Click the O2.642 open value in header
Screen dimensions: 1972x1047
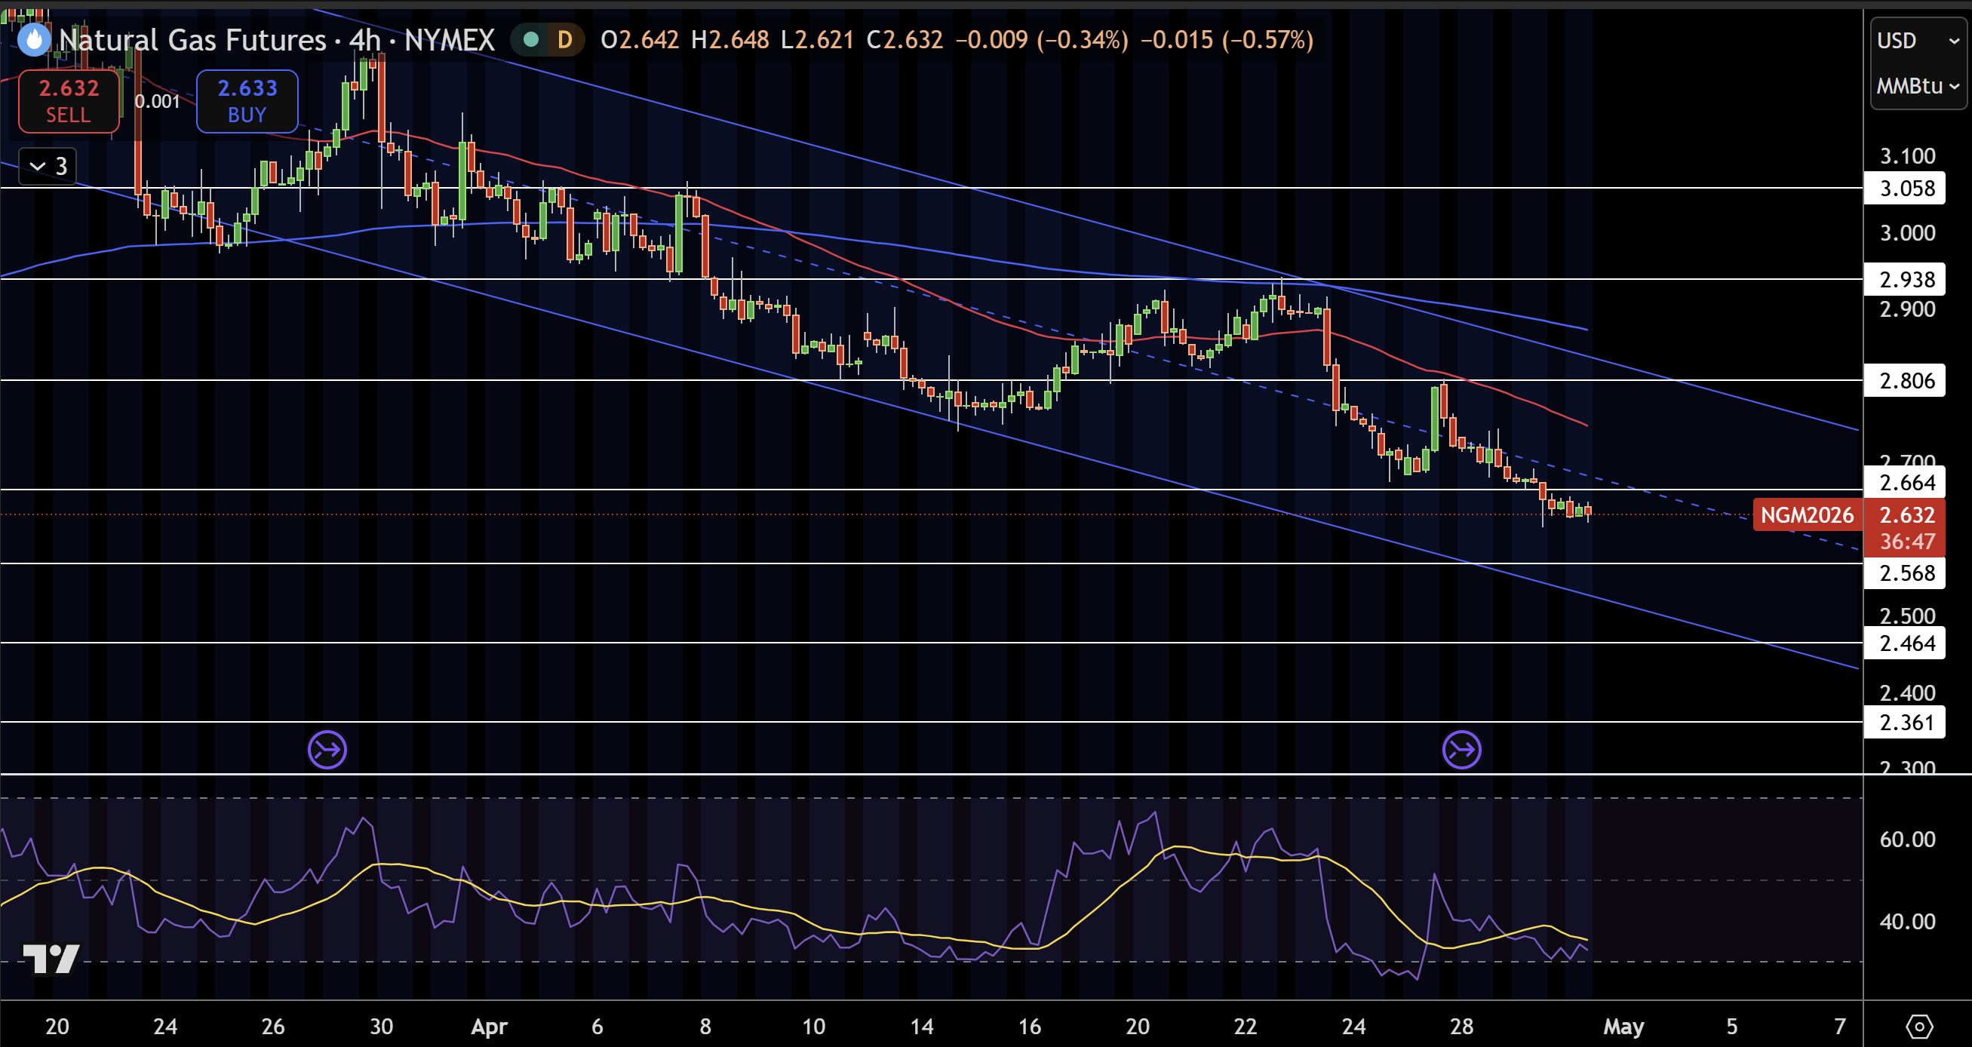tap(639, 40)
